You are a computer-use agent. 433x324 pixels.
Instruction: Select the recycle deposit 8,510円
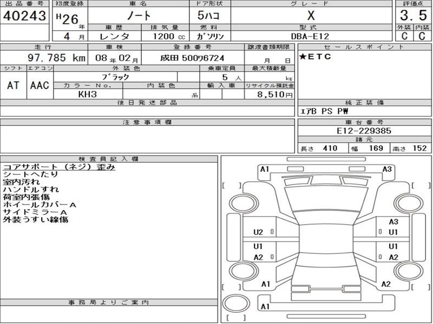pos(275,94)
